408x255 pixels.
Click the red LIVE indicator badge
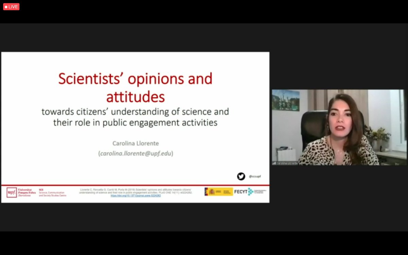11,6
